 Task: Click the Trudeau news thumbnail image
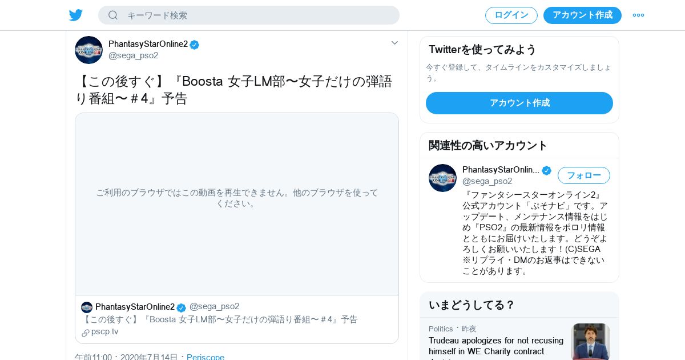(x=591, y=342)
